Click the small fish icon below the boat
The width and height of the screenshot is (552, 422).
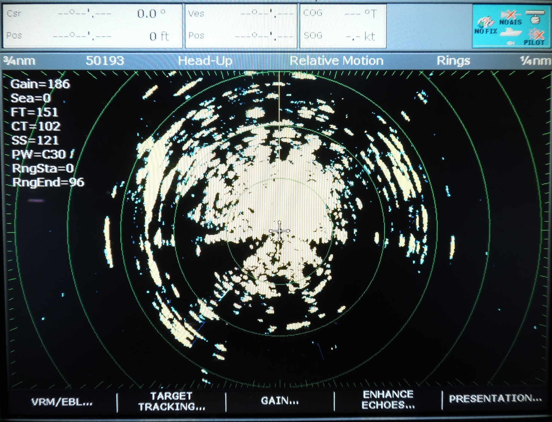(x=511, y=43)
